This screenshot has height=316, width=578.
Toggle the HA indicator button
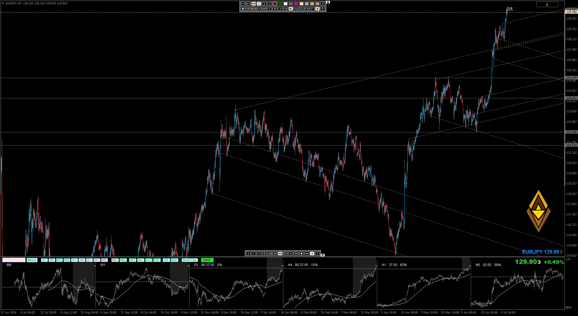(x=166, y=260)
